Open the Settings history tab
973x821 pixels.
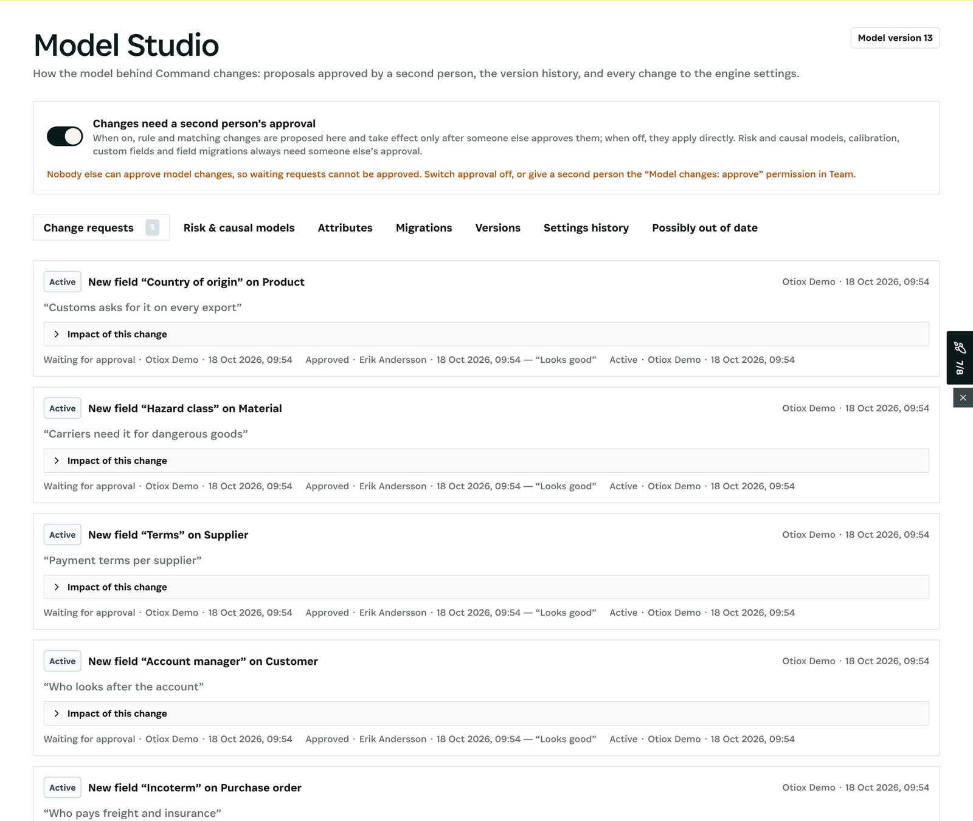click(586, 228)
